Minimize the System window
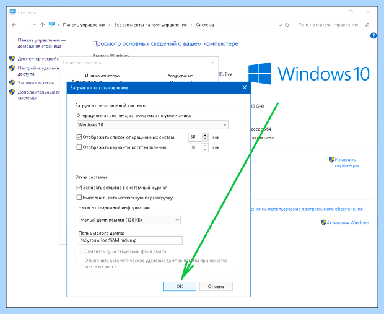 (x=333, y=12)
